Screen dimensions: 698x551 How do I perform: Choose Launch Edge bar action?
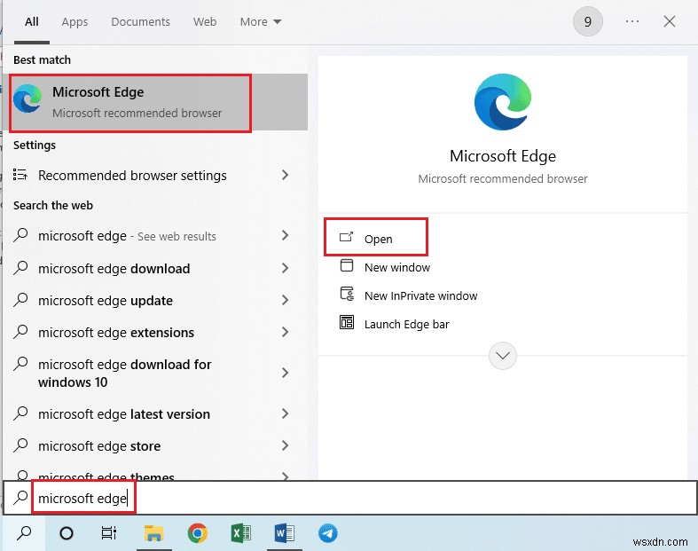(x=406, y=324)
